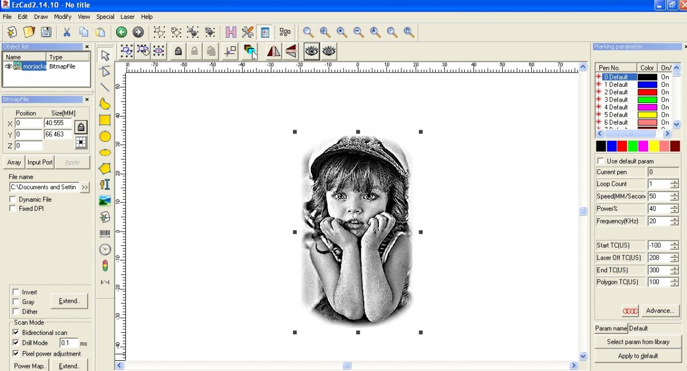Increase the Loop Count spinner
This screenshot has height=371, width=687.
pos(674,182)
